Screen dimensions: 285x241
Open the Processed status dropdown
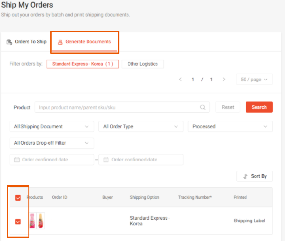point(230,126)
